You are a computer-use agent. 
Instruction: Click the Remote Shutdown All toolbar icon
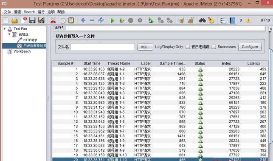169,20
